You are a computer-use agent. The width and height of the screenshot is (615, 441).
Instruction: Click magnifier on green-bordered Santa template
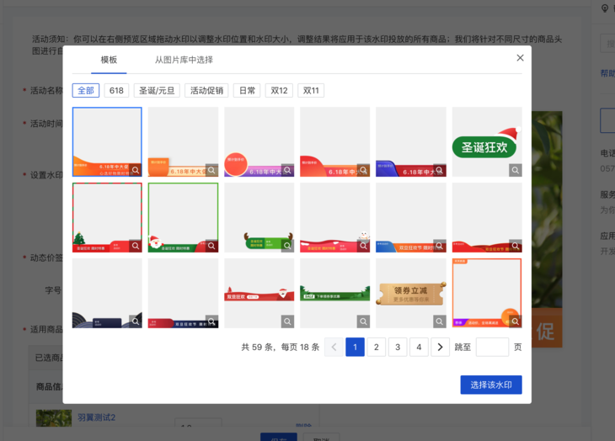[x=211, y=246]
